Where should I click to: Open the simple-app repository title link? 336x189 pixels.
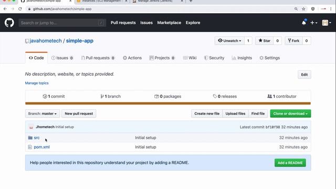[x=79, y=41]
